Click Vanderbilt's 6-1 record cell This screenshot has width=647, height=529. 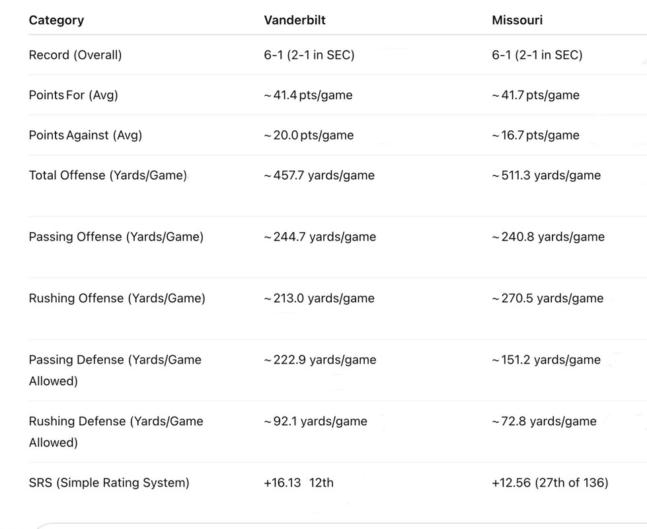309,55
